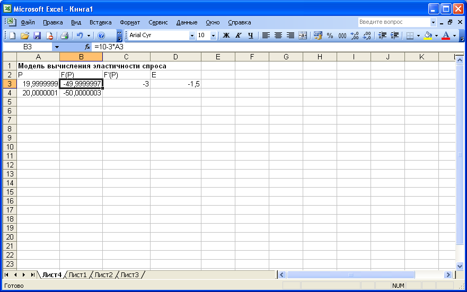Image resolution: width=467 pixels, height=292 pixels.
Task: Center cell text horizontally
Action: 278,36
